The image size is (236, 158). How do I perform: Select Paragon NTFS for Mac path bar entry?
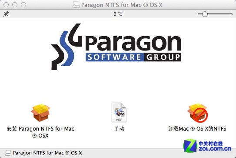(47, 153)
